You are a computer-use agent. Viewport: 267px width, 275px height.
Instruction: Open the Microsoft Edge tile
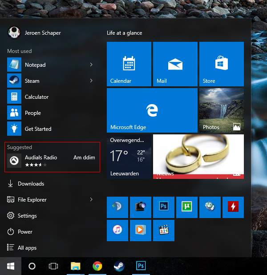click(x=152, y=110)
